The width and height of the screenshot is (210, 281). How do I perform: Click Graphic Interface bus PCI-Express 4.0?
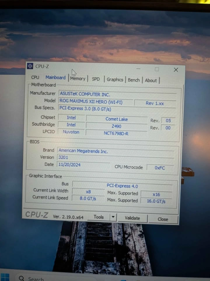(122, 186)
